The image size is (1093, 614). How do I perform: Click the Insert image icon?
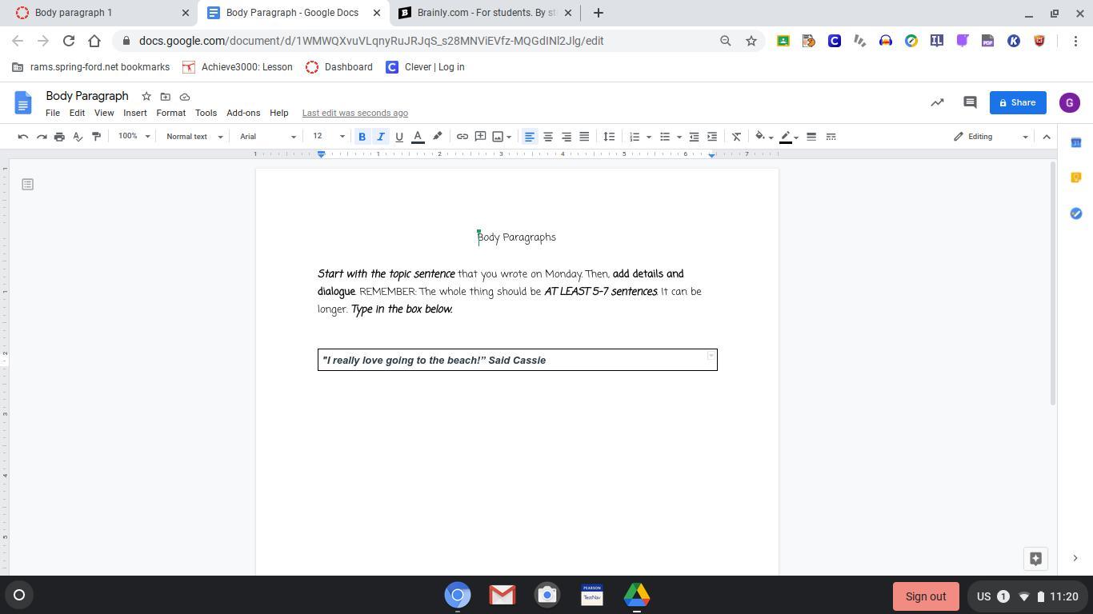pos(498,137)
